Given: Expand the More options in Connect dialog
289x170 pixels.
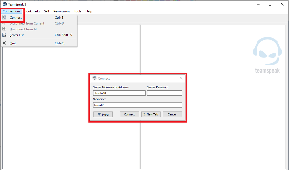Looking at the screenshot, I should point(103,114).
